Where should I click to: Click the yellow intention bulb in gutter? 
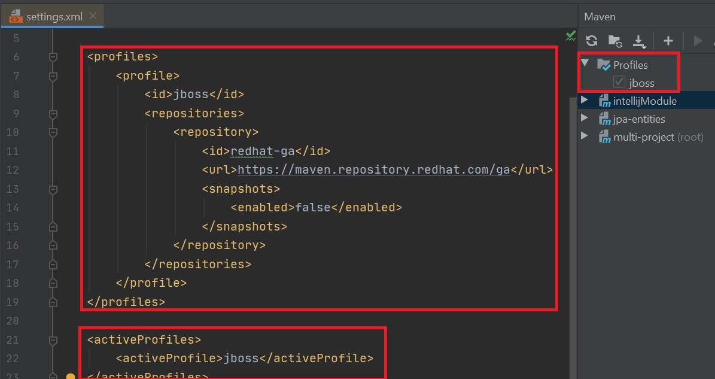(x=70, y=376)
